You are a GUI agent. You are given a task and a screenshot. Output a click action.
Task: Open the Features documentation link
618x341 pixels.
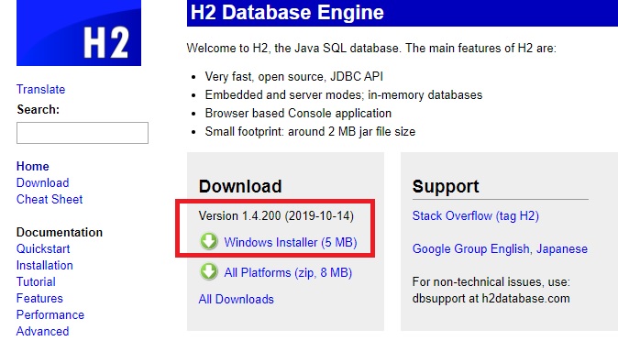[39, 299]
